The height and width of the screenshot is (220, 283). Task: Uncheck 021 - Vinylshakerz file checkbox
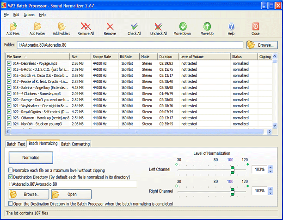[9, 106]
